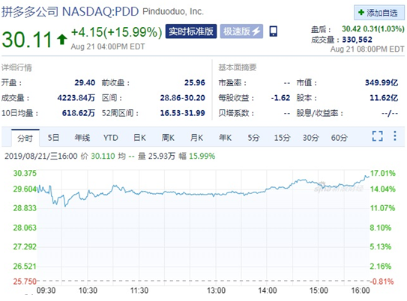
Task: Switch to the 60分 chart tab
Action: [340, 138]
